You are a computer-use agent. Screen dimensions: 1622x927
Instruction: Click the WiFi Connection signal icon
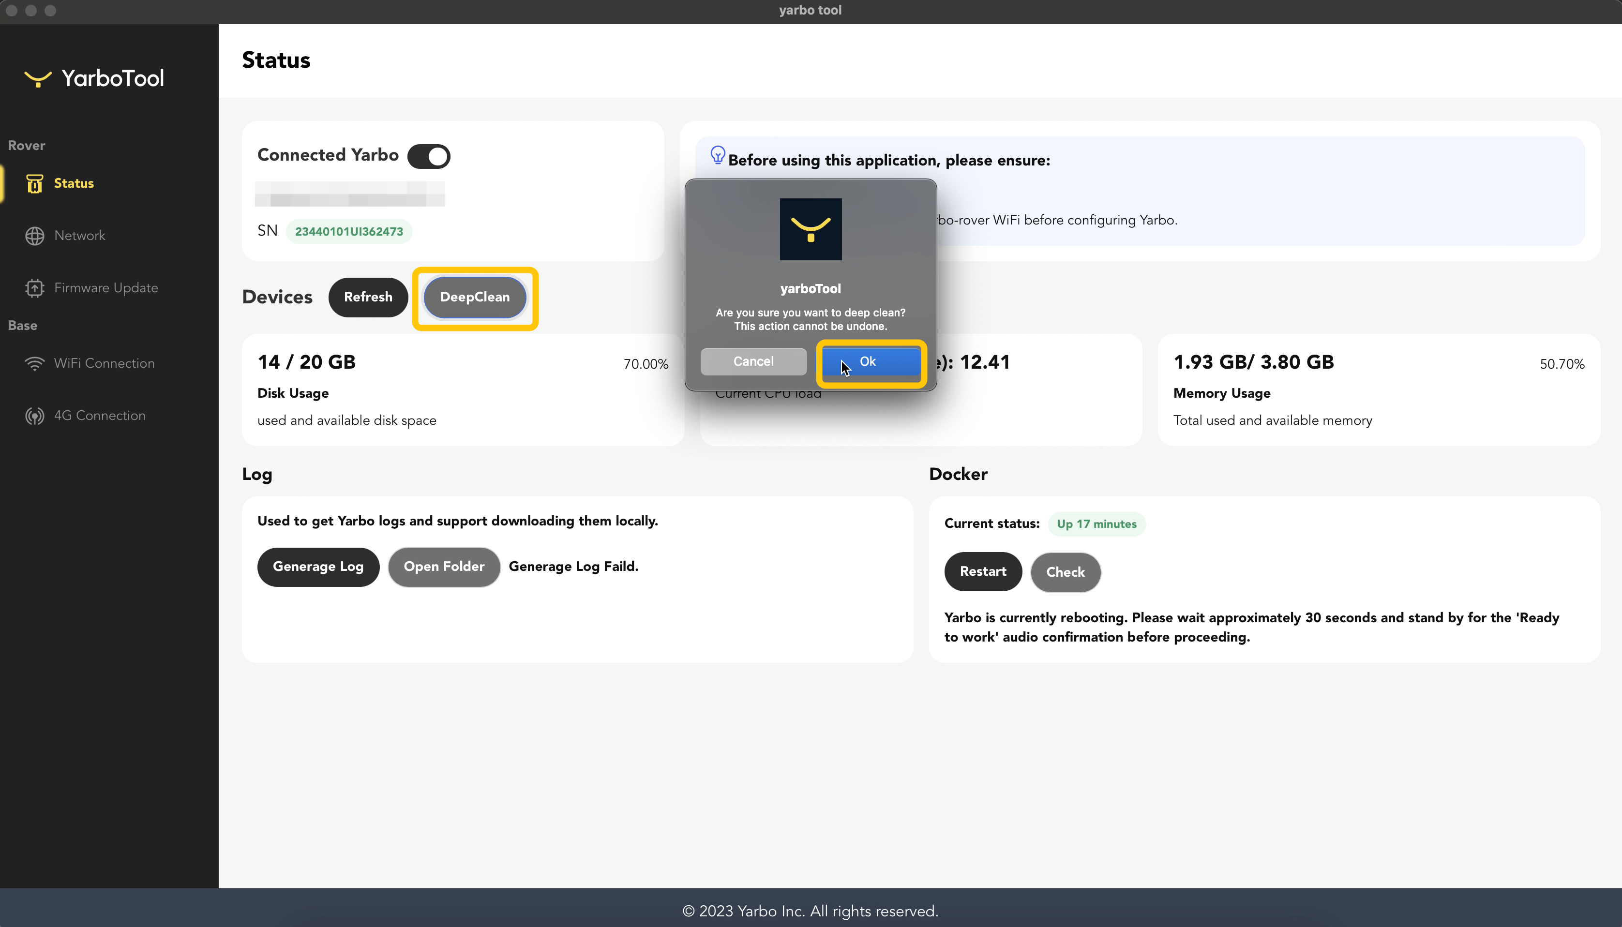(34, 363)
